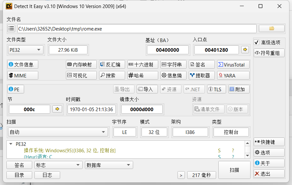292x185 pixels.
Task: Click ? info link on 操作系统 row
Action: 233,150
